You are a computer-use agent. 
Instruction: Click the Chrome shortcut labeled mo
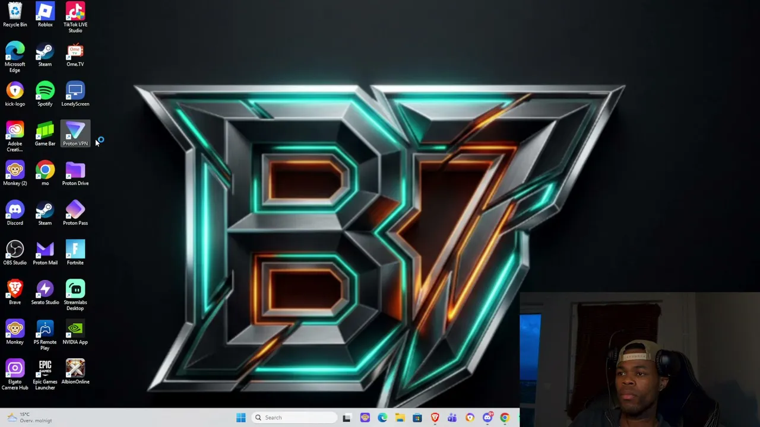(45, 174)
